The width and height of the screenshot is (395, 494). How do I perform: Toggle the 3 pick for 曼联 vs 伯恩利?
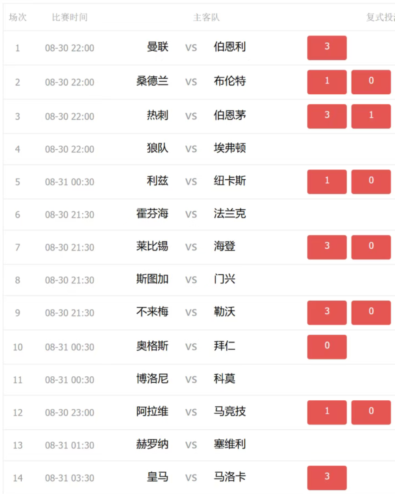click(x=327, y=48)
